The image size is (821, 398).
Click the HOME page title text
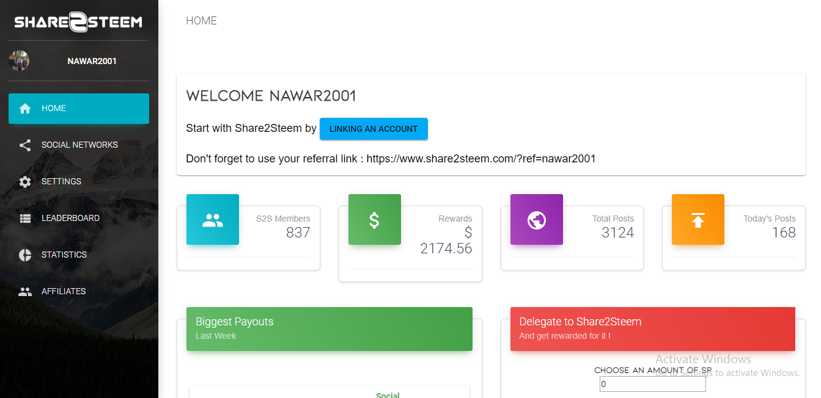coord(201,21)
